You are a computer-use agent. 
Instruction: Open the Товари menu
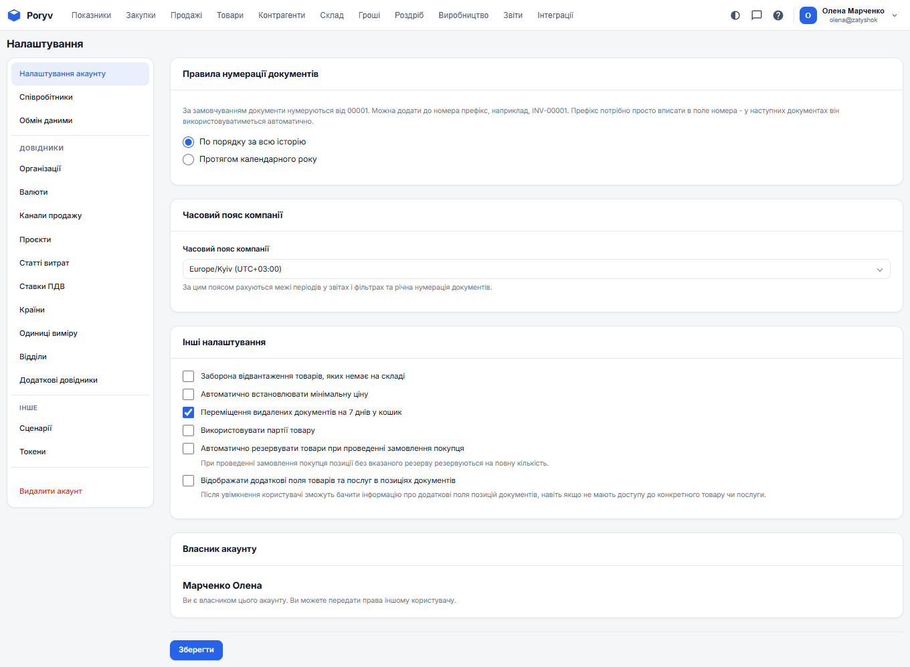pyautogui.click(x=230, y=15)
